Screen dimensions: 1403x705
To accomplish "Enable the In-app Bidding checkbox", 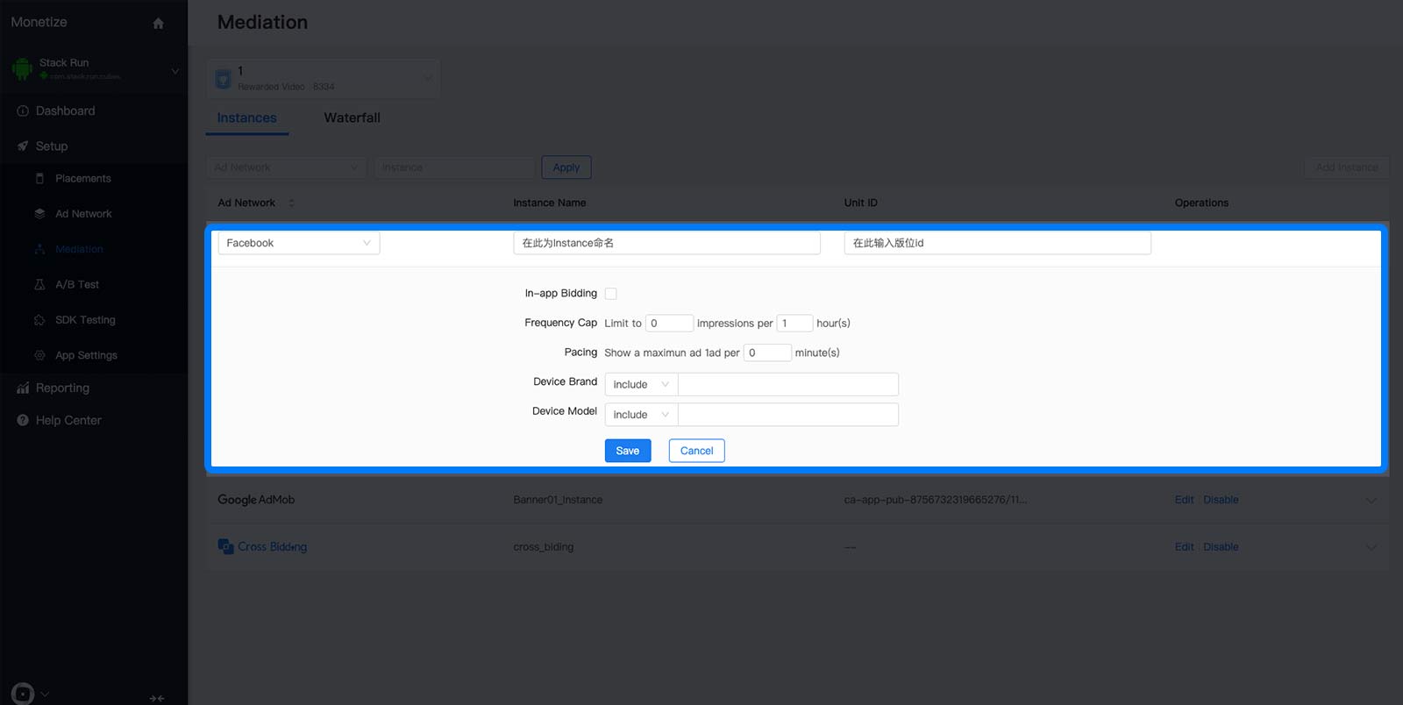I will coord(611,294).
